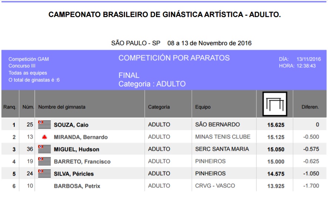This screenshot has height=197, width=328.
Task: Click the Categoría column header
Action: 159,107
